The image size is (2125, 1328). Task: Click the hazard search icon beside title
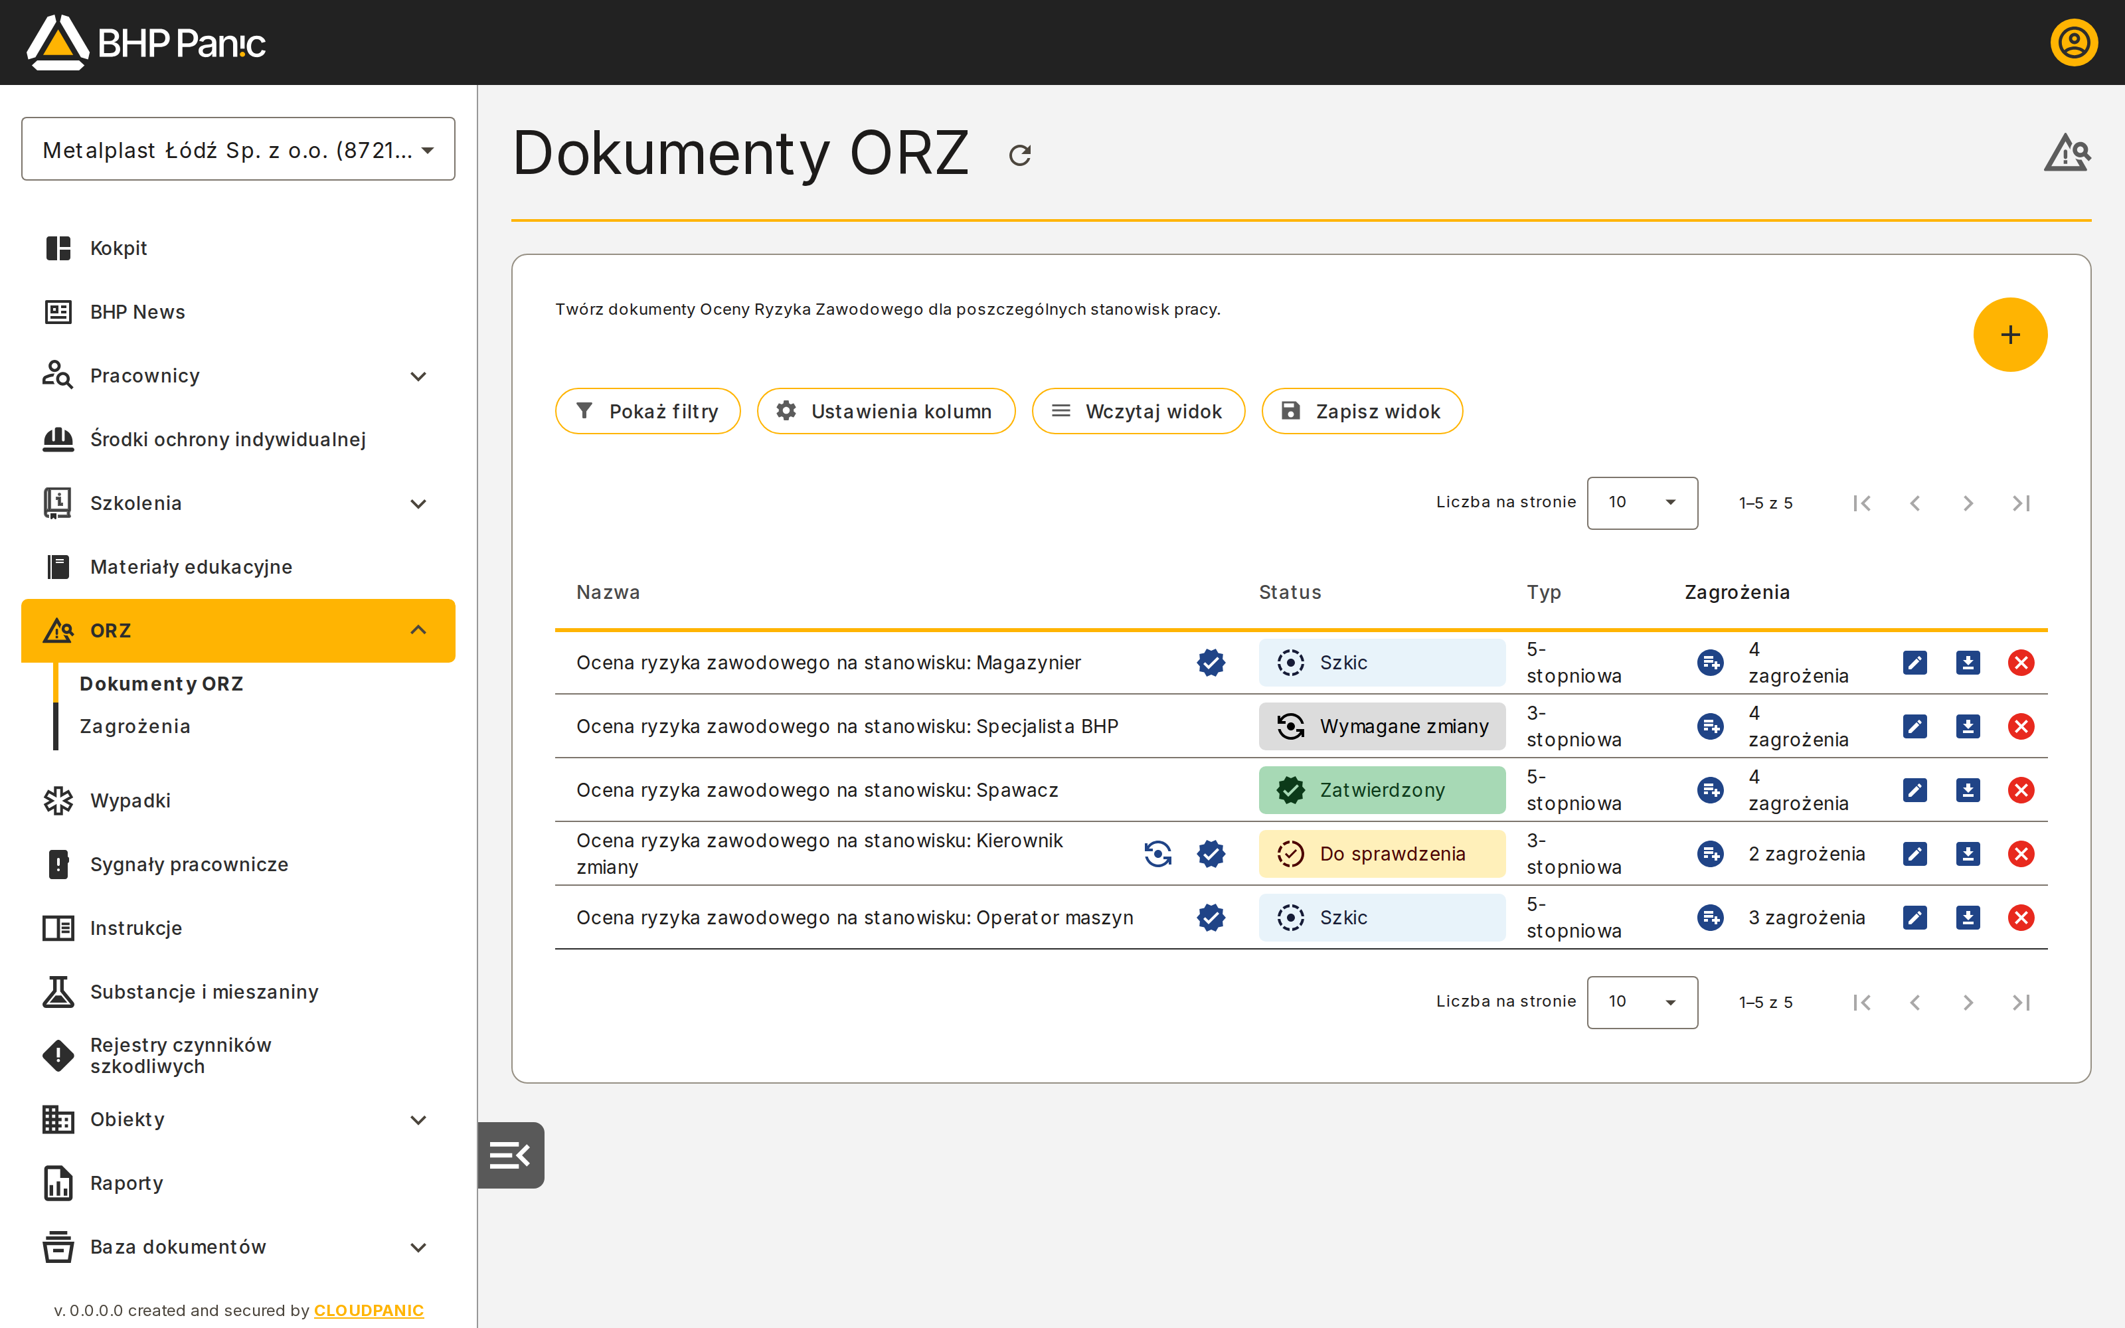click(2066, 153)
